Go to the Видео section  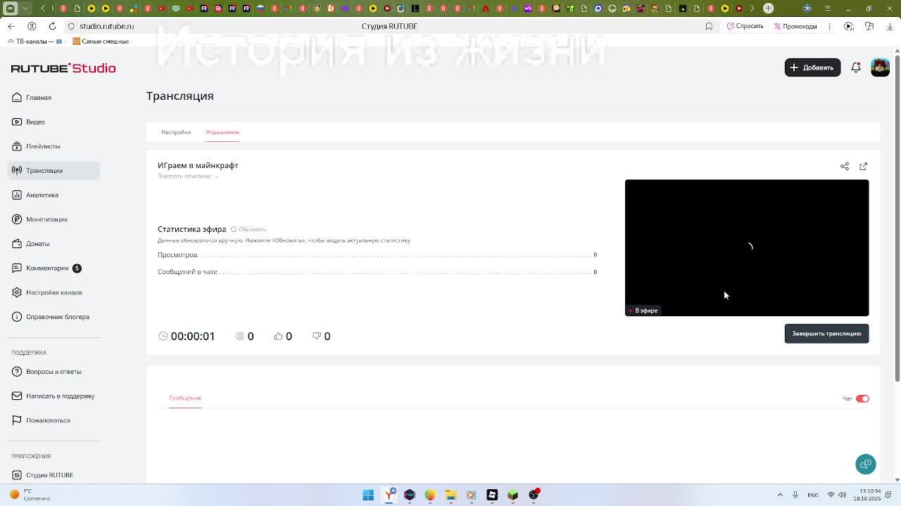(x=35, y=122)
